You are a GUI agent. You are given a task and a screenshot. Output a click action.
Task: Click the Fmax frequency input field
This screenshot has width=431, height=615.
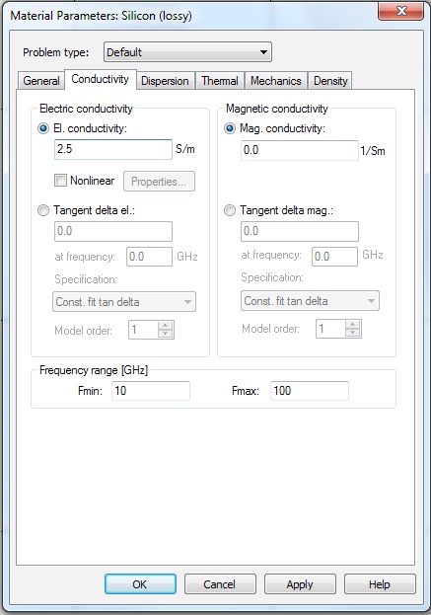click(310, 391)
